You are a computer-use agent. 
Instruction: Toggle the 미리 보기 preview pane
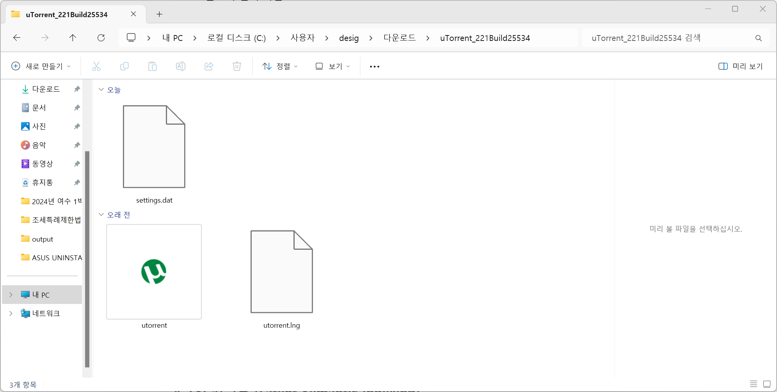click(x=740, y=66)
